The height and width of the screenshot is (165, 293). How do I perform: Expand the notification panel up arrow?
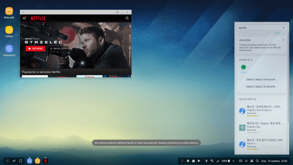(x=233, y=161)
